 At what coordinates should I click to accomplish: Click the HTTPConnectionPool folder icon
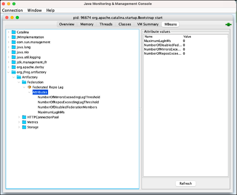coord(24,117)
